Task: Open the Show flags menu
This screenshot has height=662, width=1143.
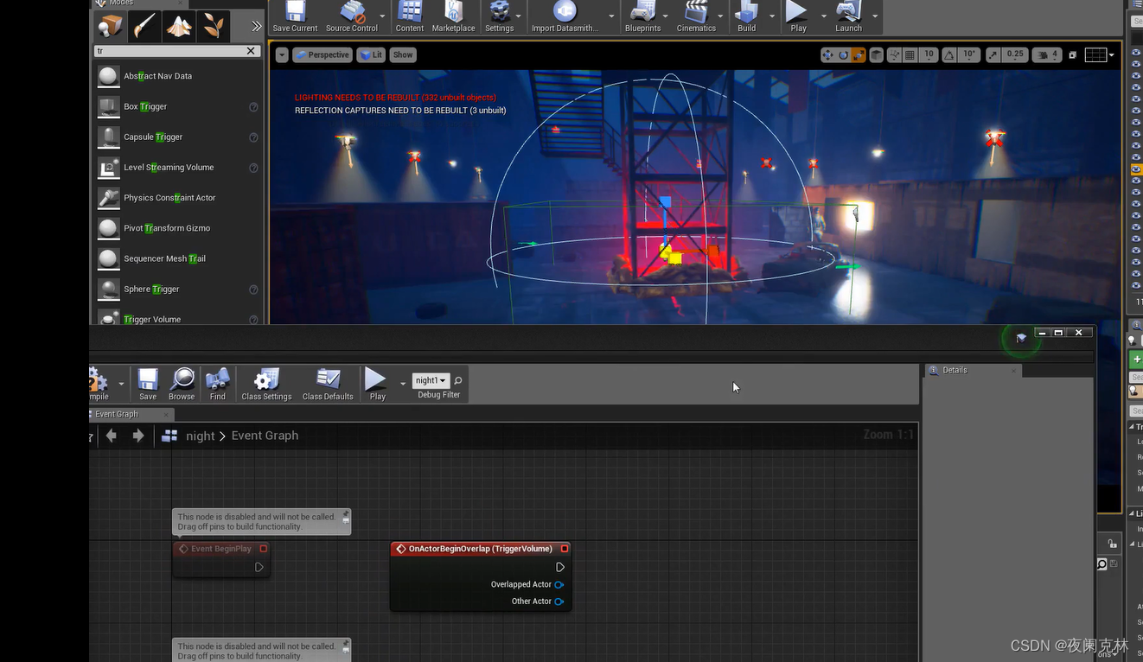Action: point(403,54)
